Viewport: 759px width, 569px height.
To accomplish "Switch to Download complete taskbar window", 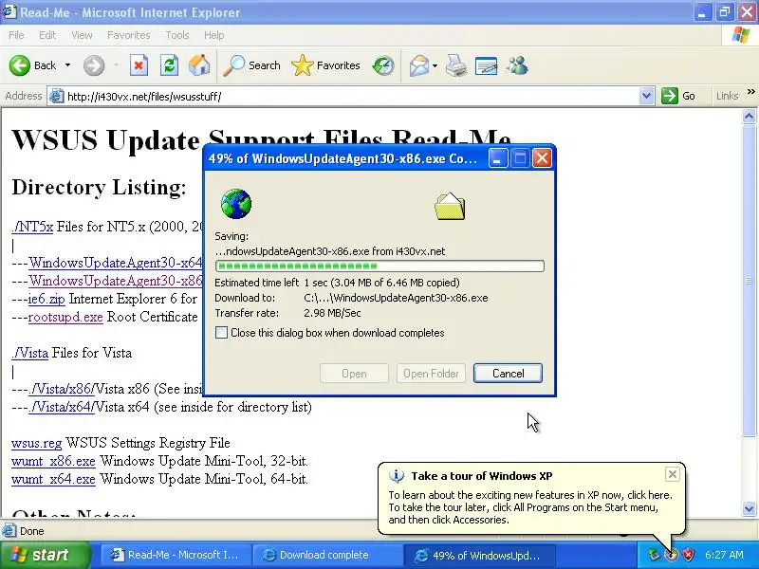I will point(328,555).
